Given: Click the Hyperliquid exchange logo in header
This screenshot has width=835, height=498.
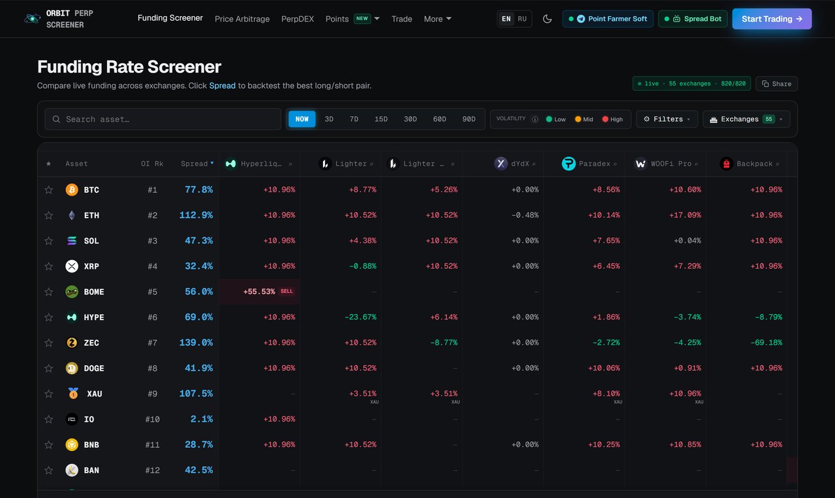Looking at the screenshot, I should pos(230,164).
